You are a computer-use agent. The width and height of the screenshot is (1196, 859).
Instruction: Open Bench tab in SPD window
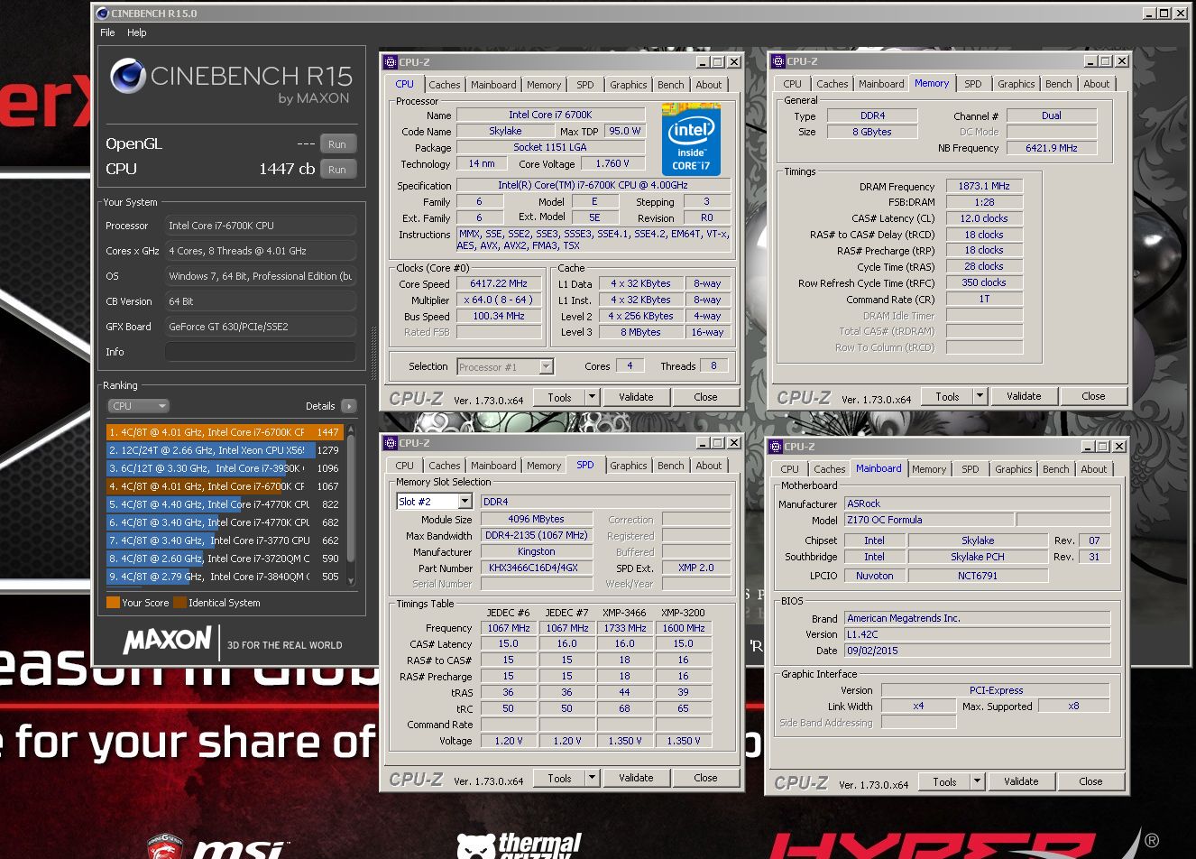670,466
